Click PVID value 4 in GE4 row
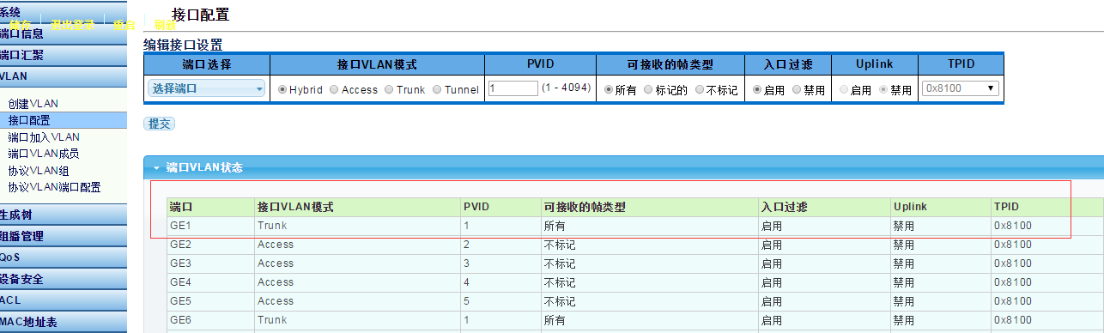 [x=467, y=282]
